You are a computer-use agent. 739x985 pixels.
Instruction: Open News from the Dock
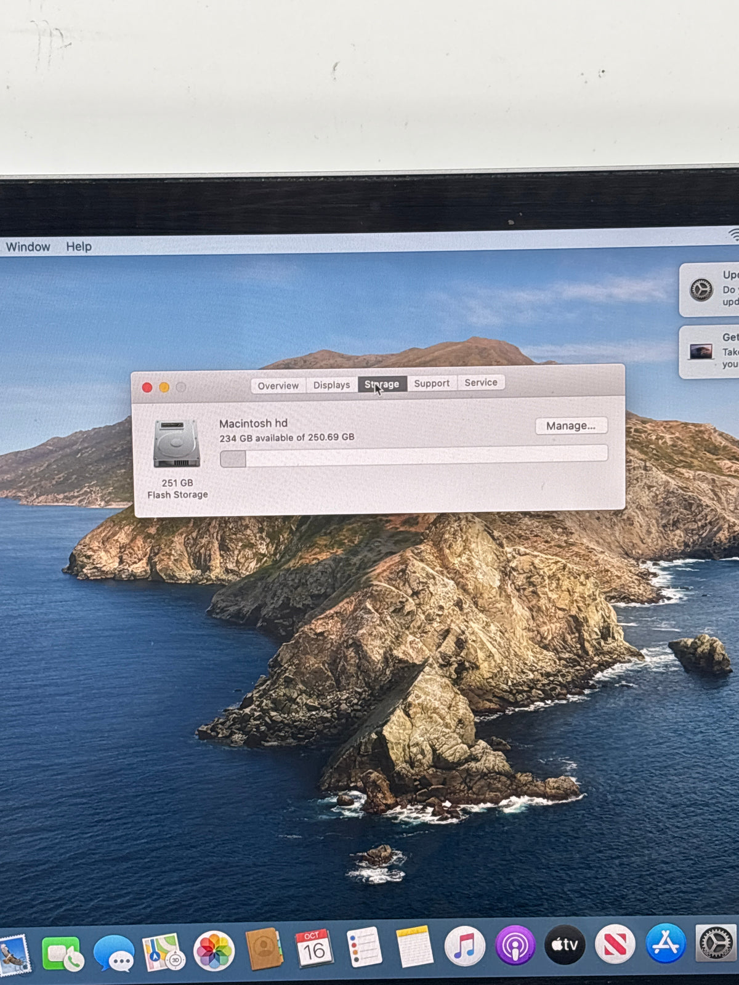[615, 943]
